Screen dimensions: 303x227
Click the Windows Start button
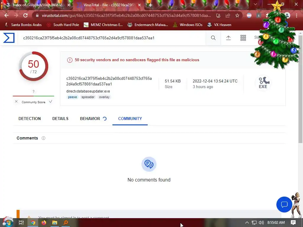pyautogui.click(x=8, y=222)
